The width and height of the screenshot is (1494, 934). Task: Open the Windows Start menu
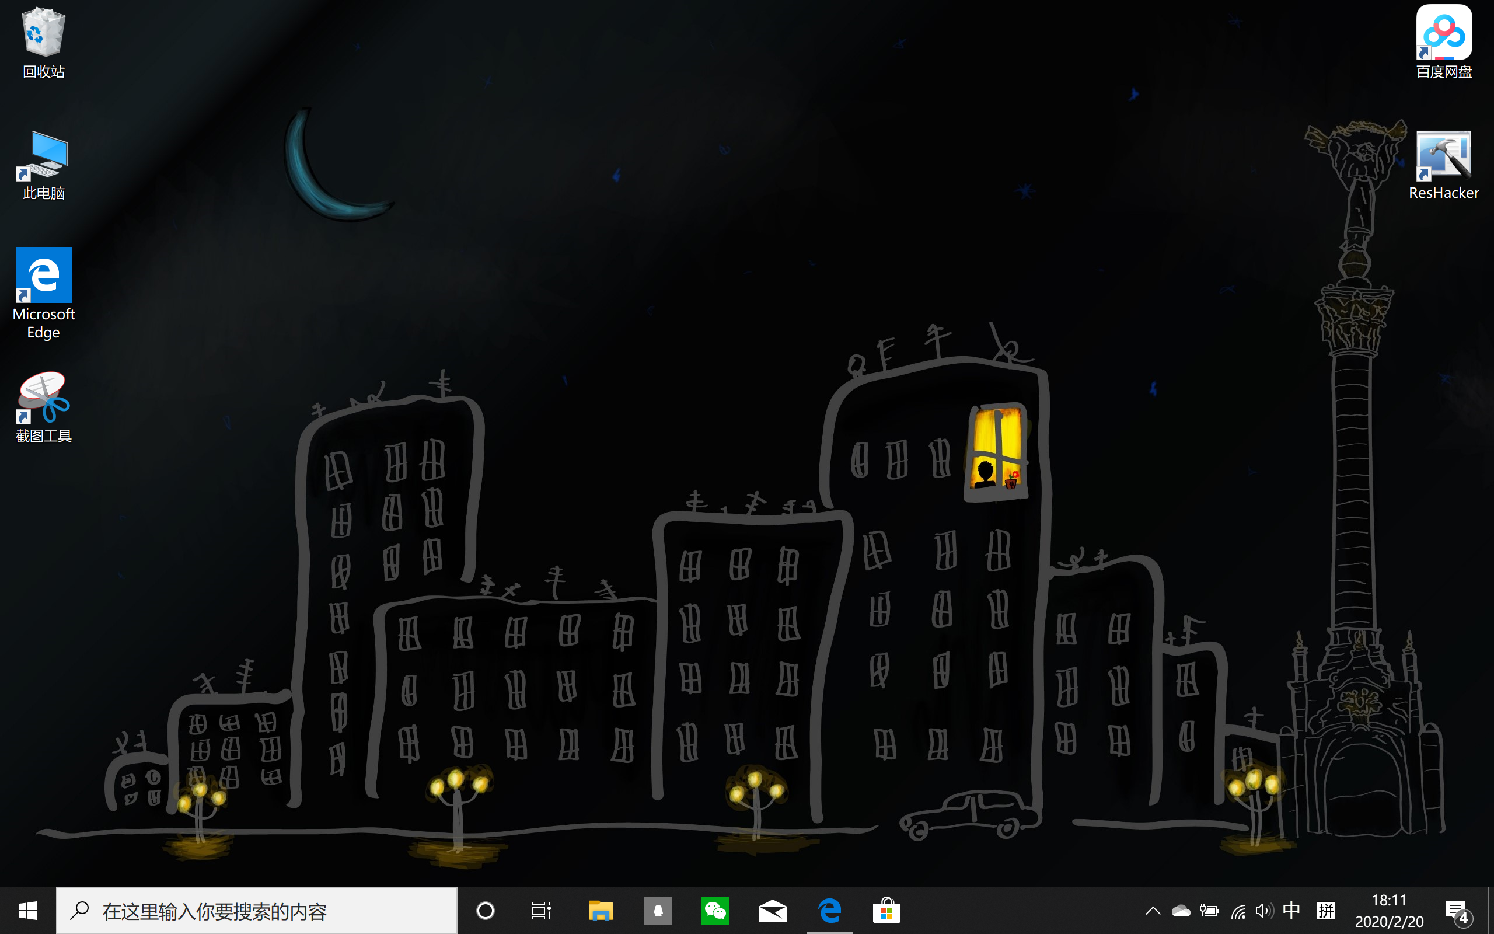(28, 911)
